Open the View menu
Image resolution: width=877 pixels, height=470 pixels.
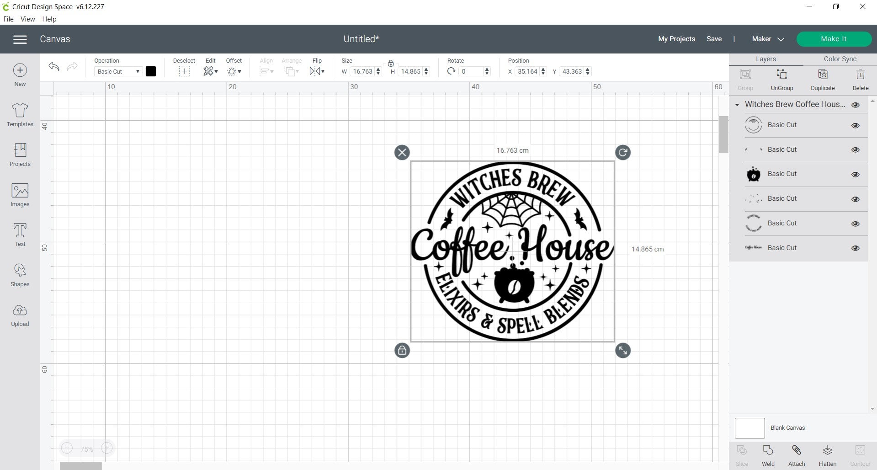[27, 19]
